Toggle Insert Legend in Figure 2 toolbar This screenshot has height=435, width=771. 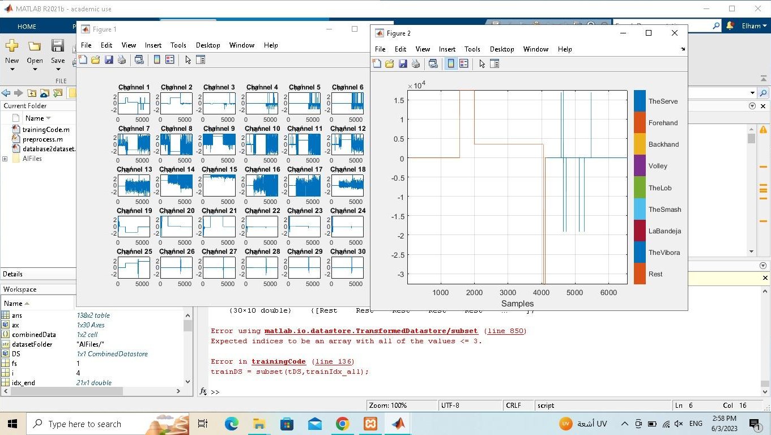click(x=464, y=64)
